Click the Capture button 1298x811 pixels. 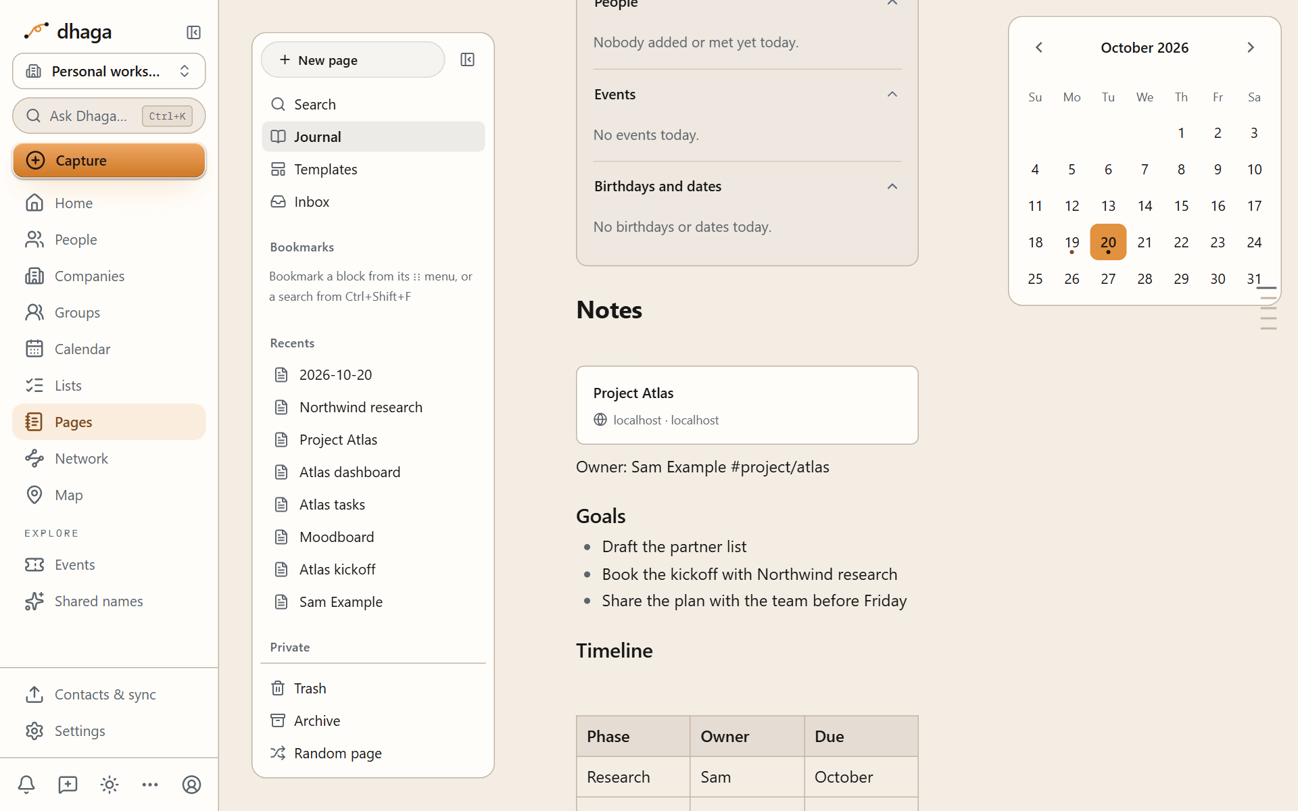pyautogui.click(x=109, y=160)
